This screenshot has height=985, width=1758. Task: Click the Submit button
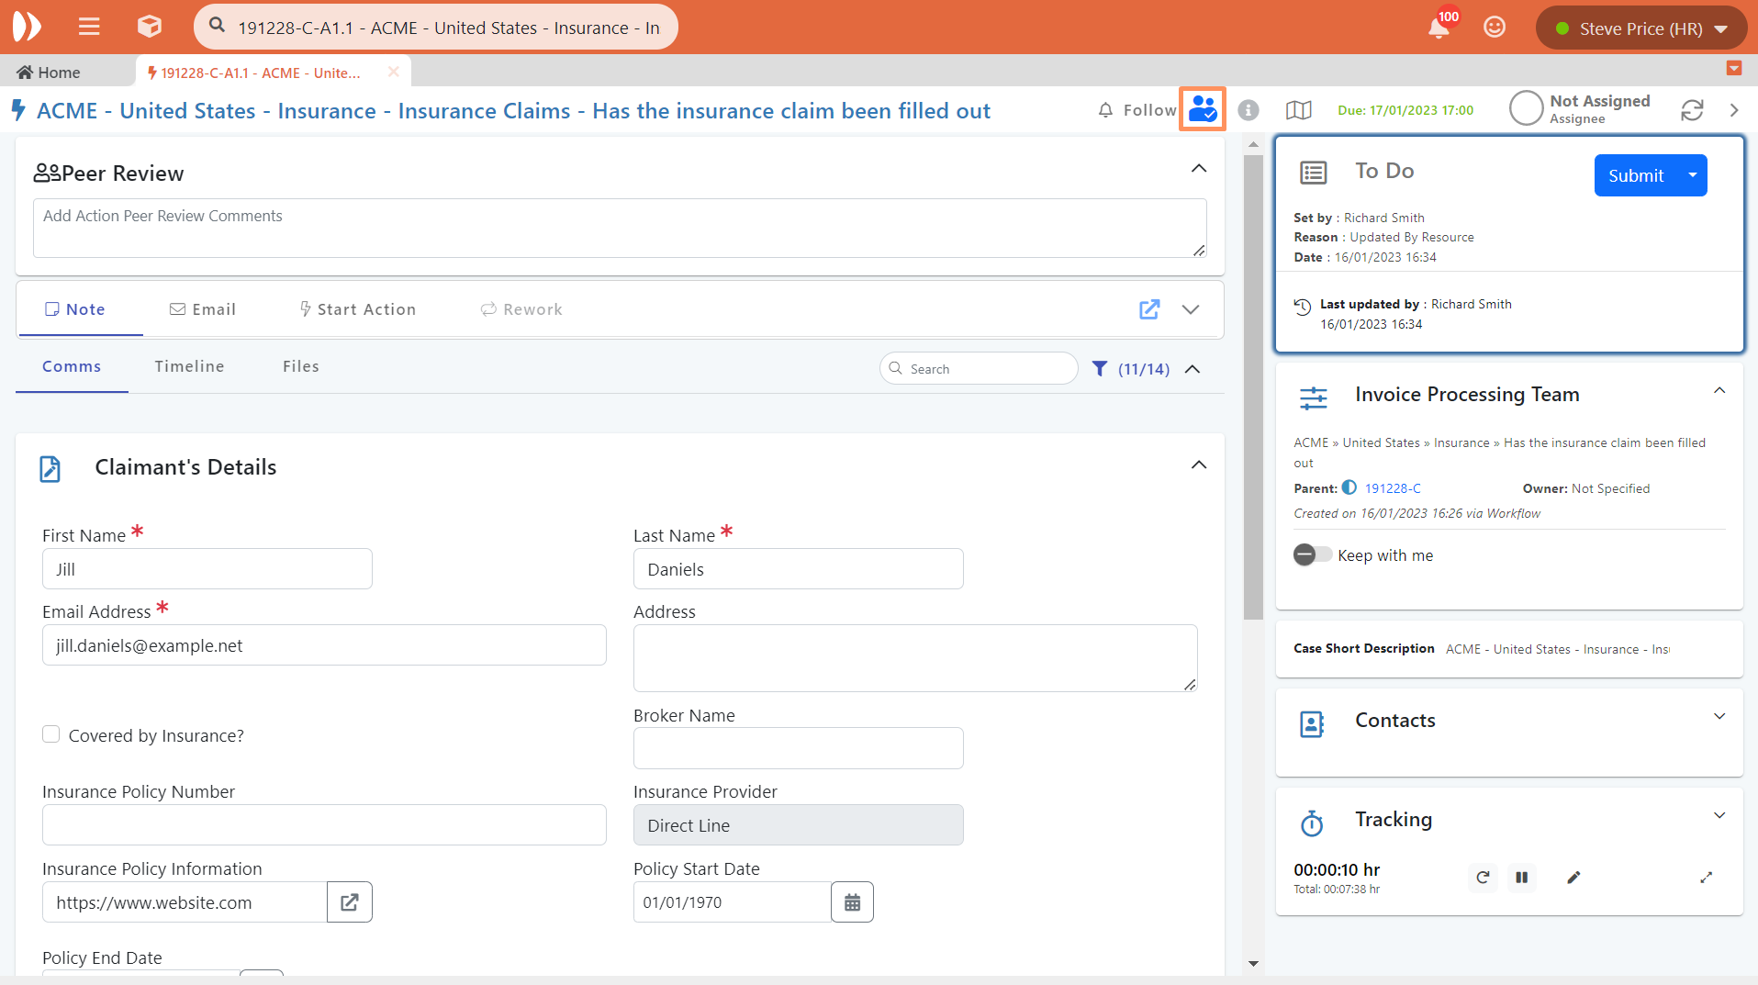pos(1635,175)
